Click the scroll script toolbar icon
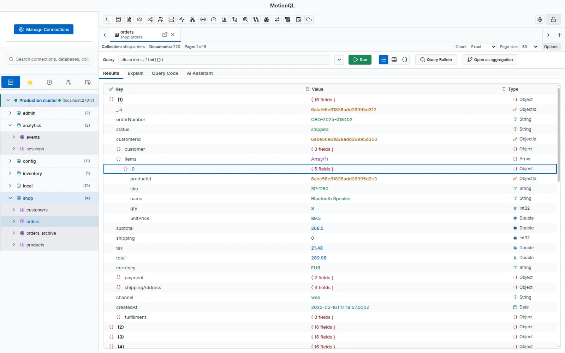Image resolution: width=565 pixels, height=353 pixels. (x=288, y=19)
